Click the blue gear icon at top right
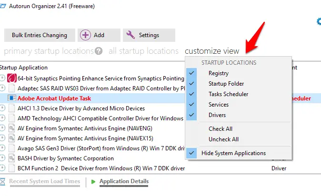 319,21
